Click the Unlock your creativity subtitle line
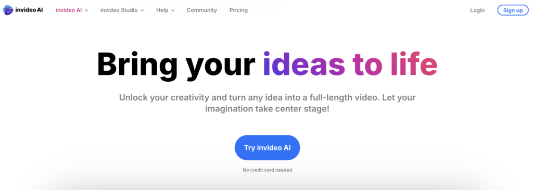 coord(267,97)
